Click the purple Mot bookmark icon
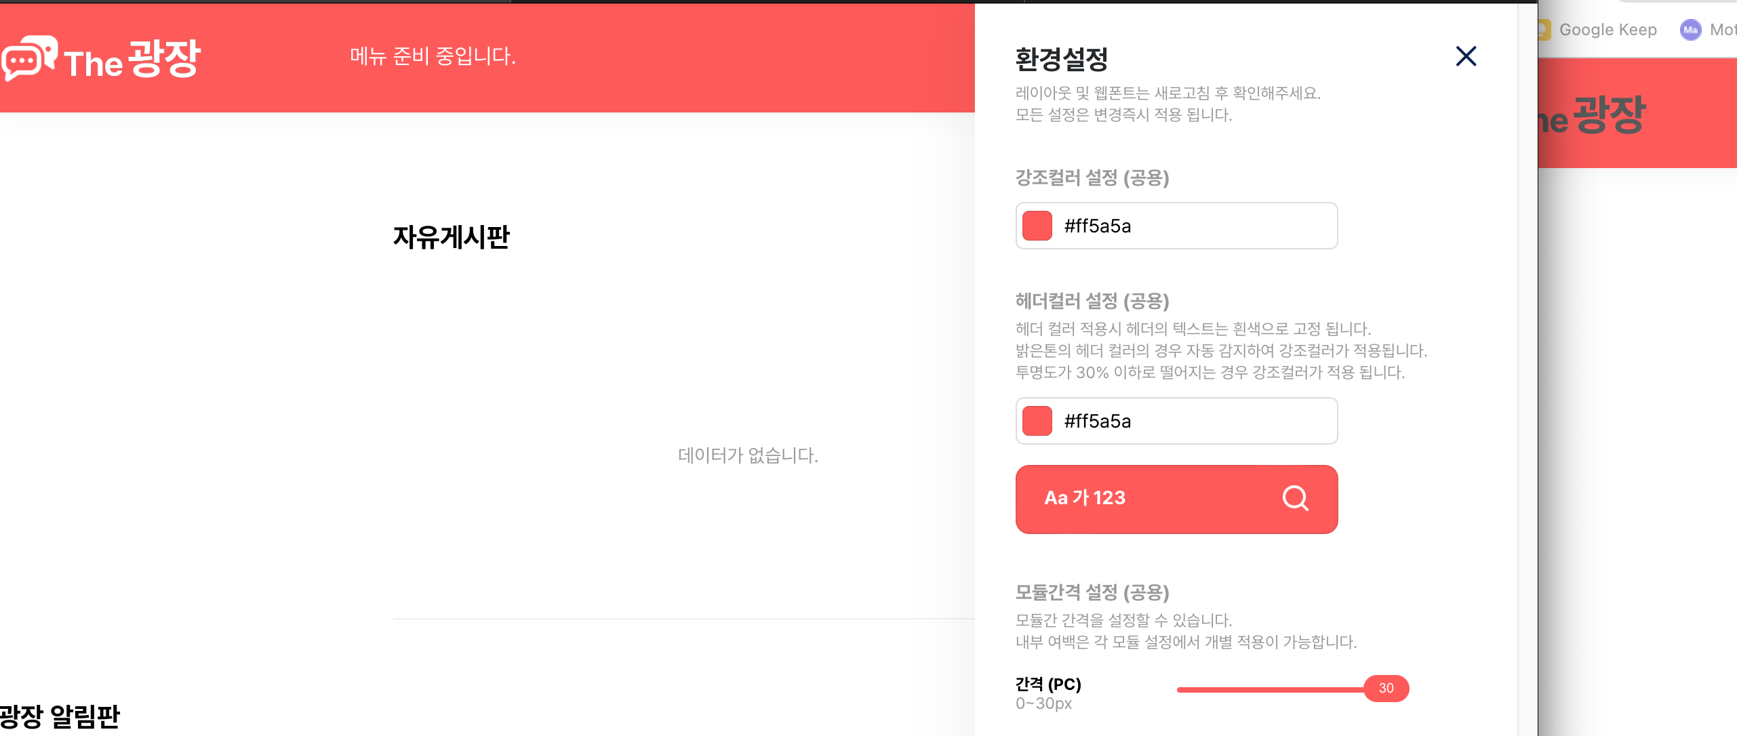The height and width of the screenshot is (736, 1737). (x=1690, y=29)
